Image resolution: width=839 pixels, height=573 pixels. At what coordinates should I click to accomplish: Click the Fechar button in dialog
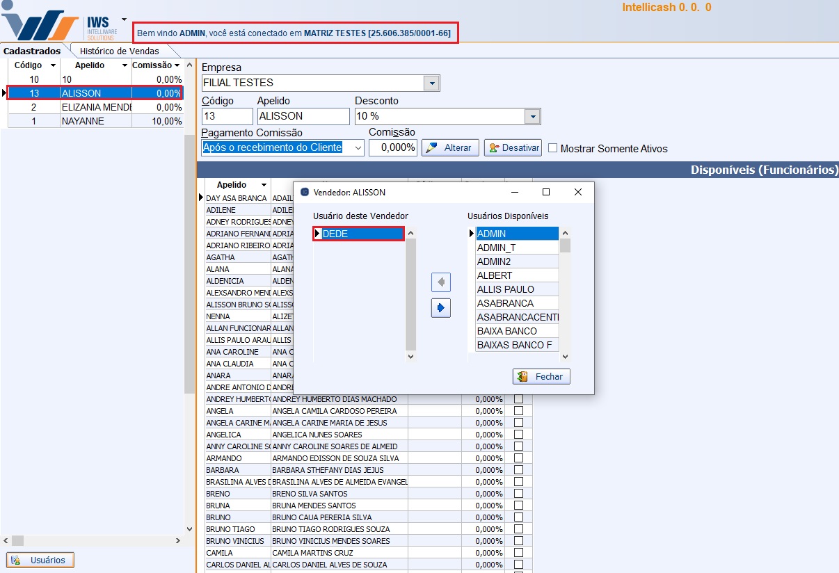(x=541, y=376)
